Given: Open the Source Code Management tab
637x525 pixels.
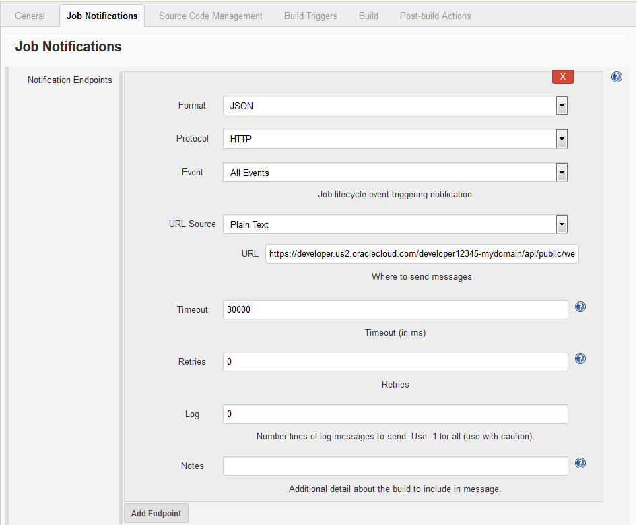Looking at the screenshot, I should (x=211, y=16).
